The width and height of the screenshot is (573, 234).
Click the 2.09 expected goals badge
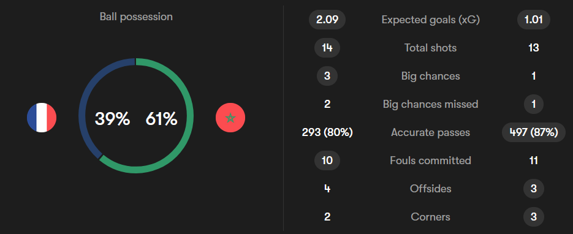(327, 20)
